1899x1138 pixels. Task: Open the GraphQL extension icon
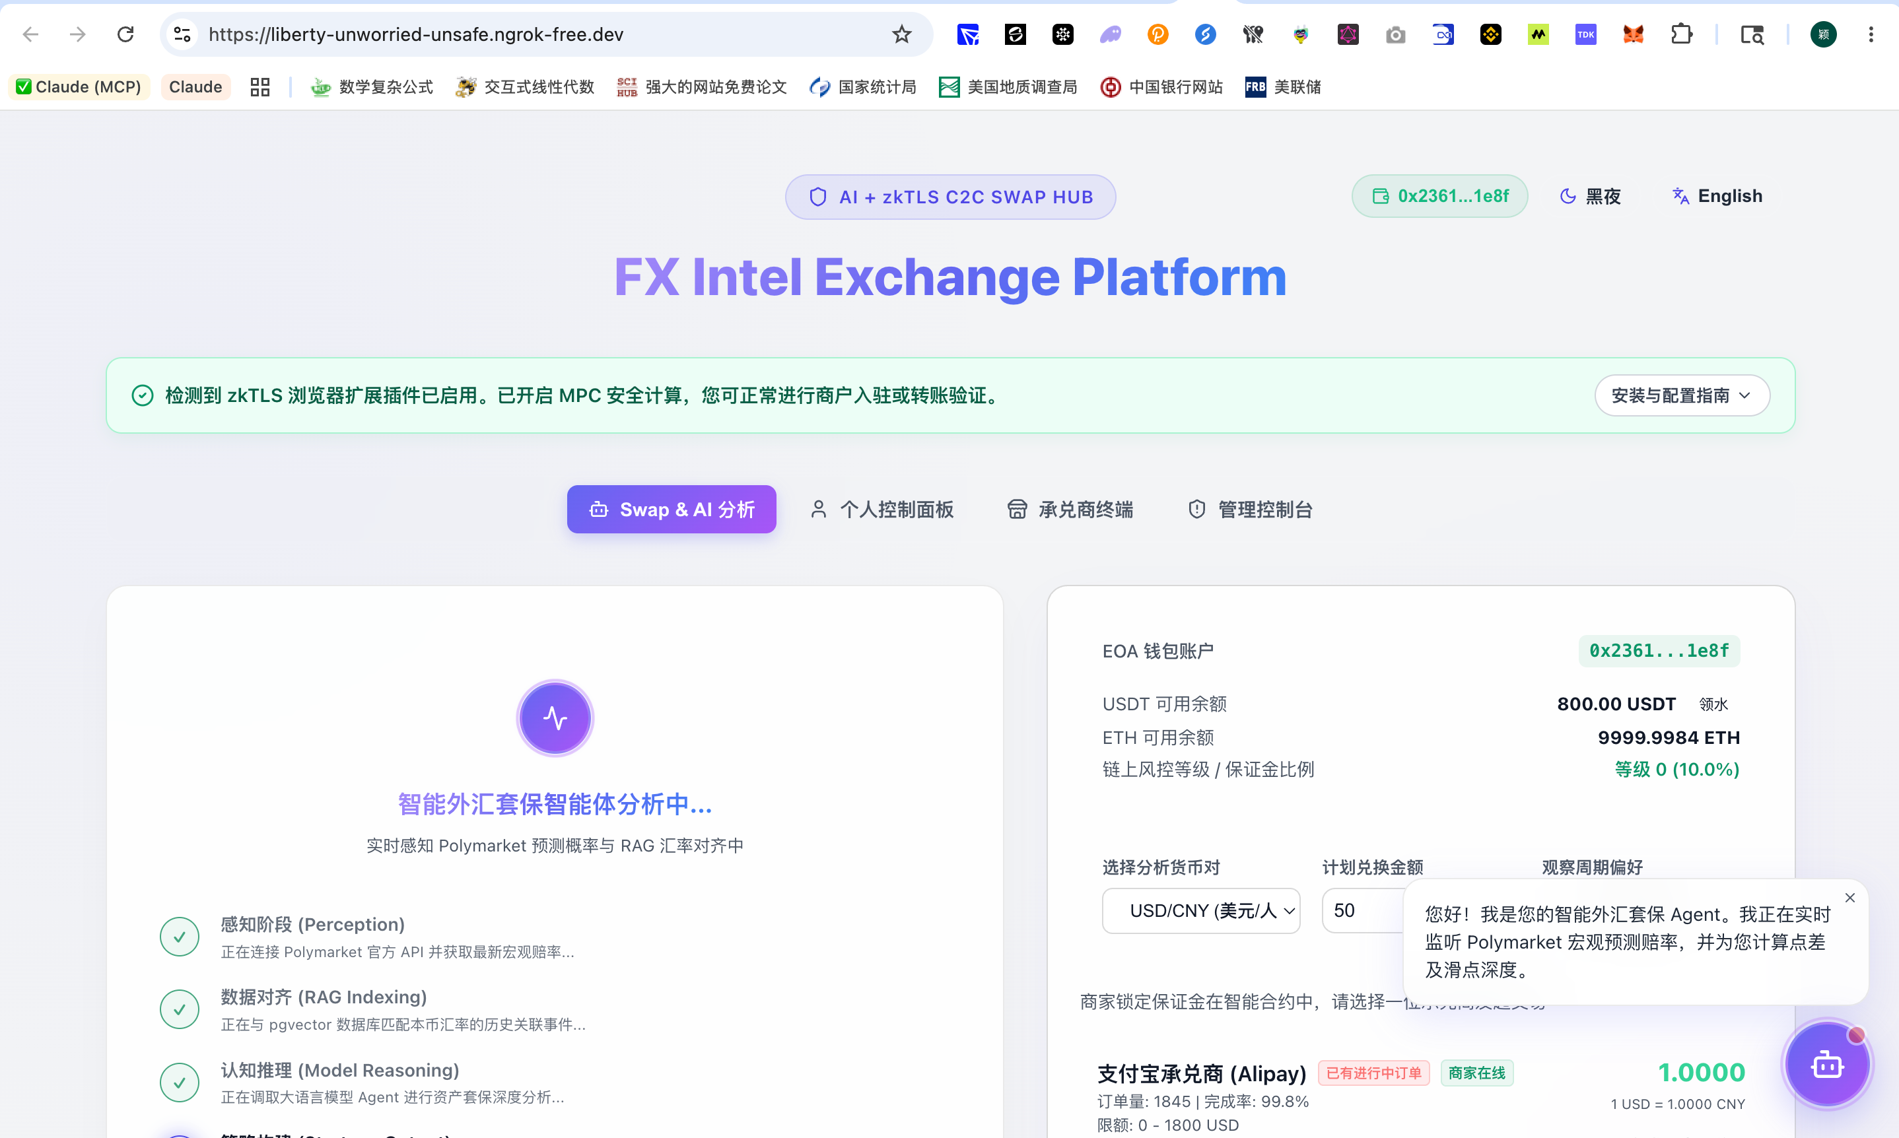(1348, 34)
